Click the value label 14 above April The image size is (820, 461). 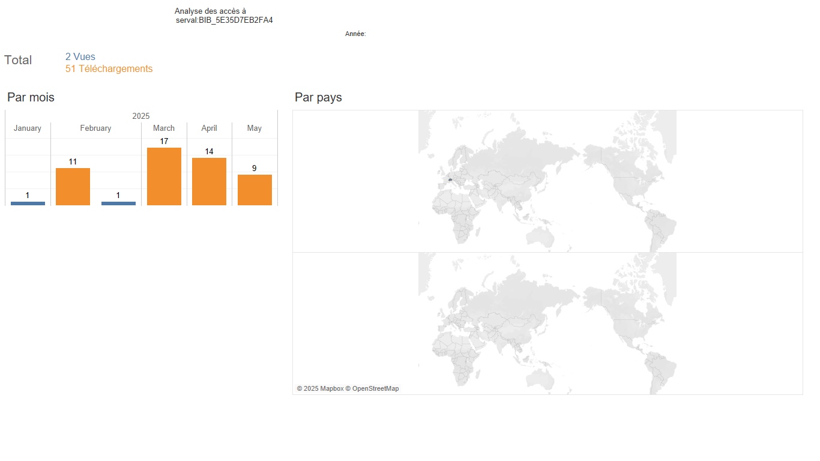(209, 151)
